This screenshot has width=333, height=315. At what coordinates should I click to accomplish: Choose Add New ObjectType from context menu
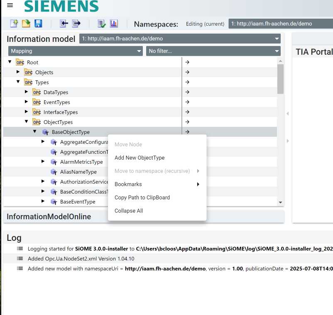(x=140, y=158)
